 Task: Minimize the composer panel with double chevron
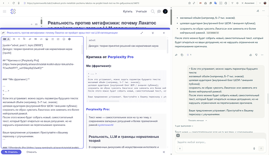click(x=153, y=33)
